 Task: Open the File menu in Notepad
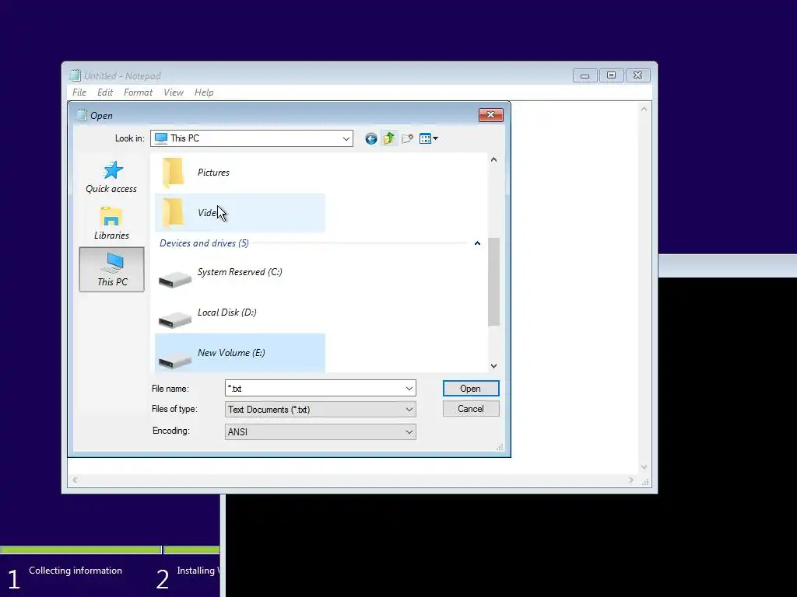[79, 93]
